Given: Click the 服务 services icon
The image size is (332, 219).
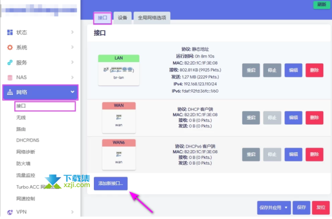Looking at the screenshot, I should click(x=10, y=63).
